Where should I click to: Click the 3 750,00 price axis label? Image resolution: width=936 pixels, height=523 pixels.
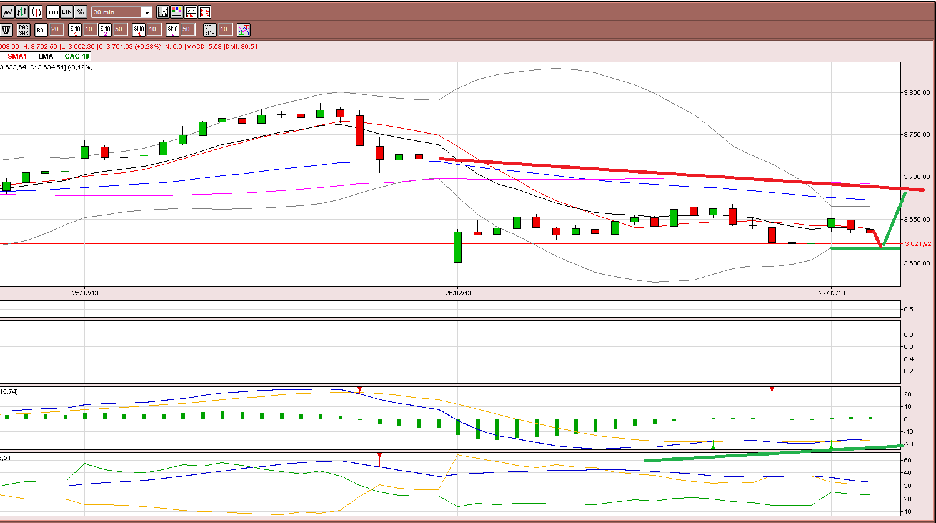[x=917, y=135]
